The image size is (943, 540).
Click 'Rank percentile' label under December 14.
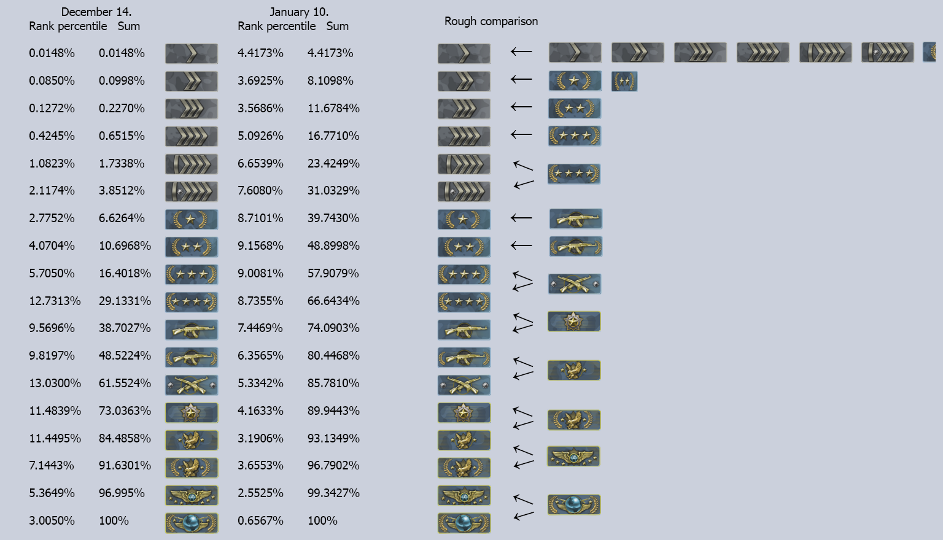68,26
